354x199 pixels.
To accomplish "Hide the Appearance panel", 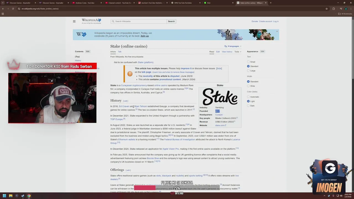I will coord(262,51).
